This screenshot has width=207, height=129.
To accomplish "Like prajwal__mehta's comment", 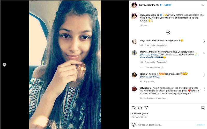I will point(204,53).
